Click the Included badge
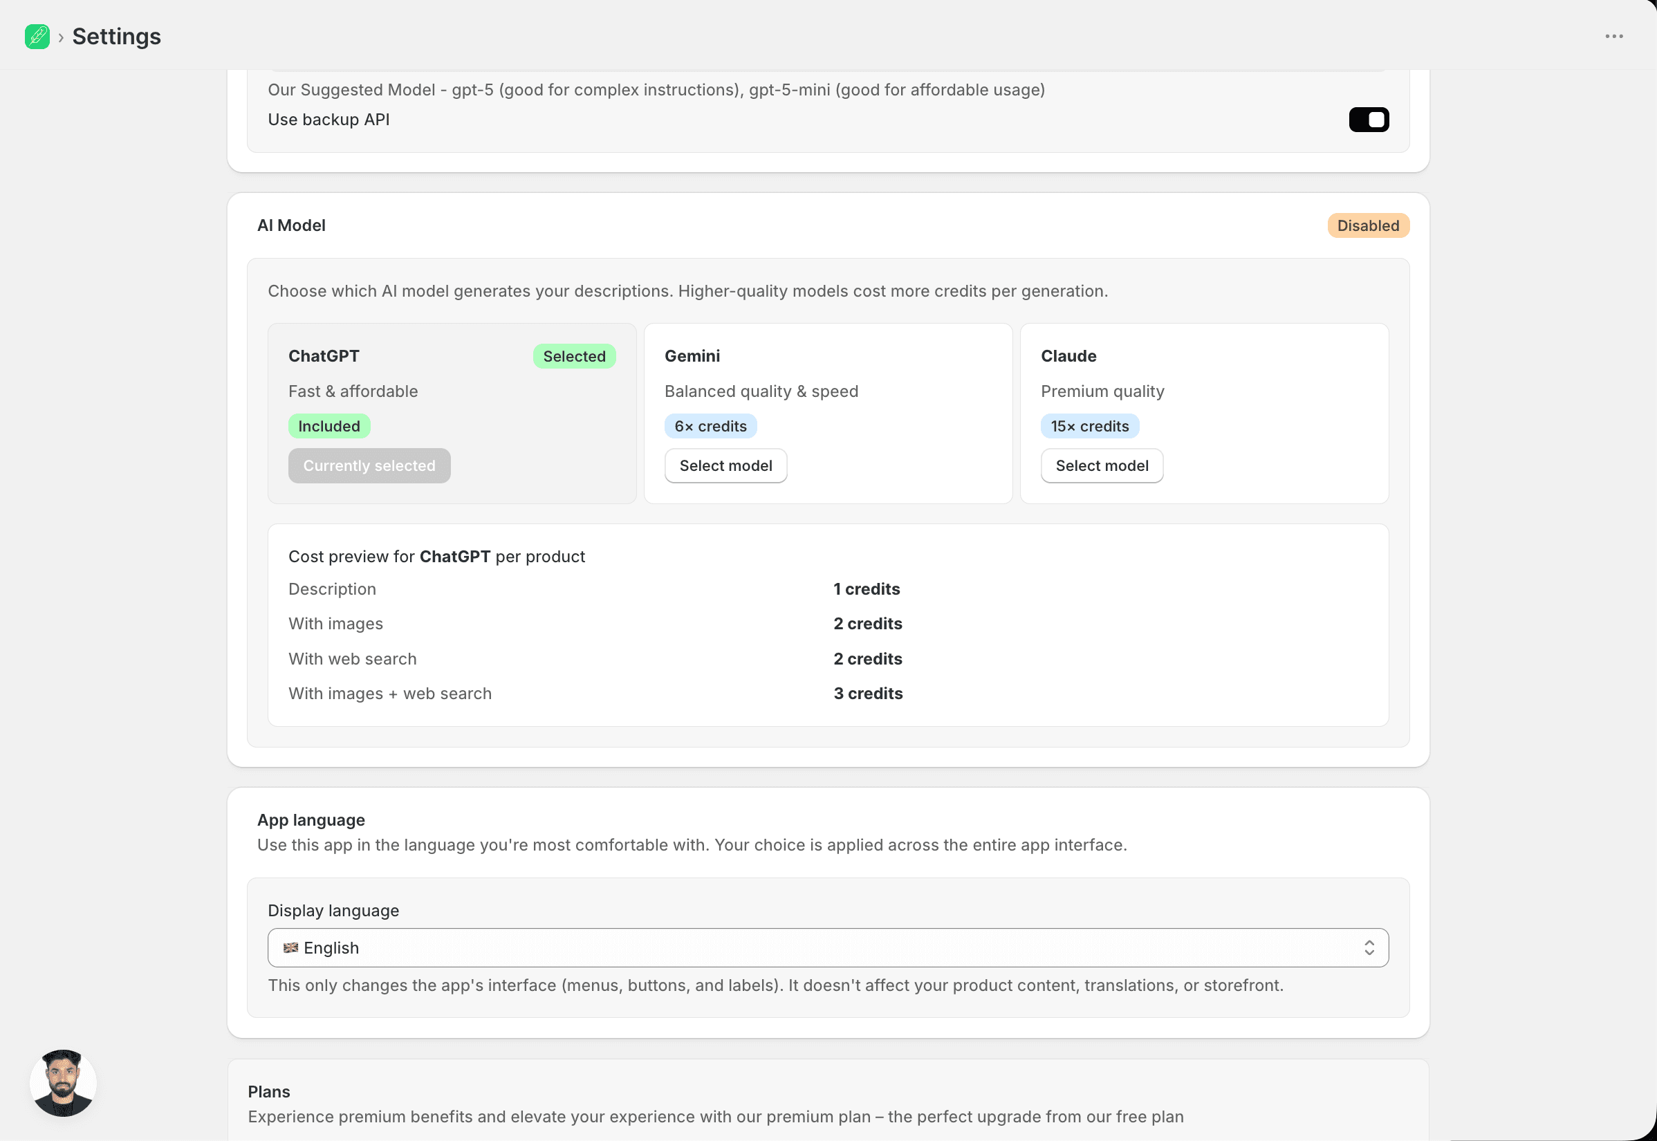Viewport: 1657px width, 1141px height. pyautogui.click(x=328, y=426)
